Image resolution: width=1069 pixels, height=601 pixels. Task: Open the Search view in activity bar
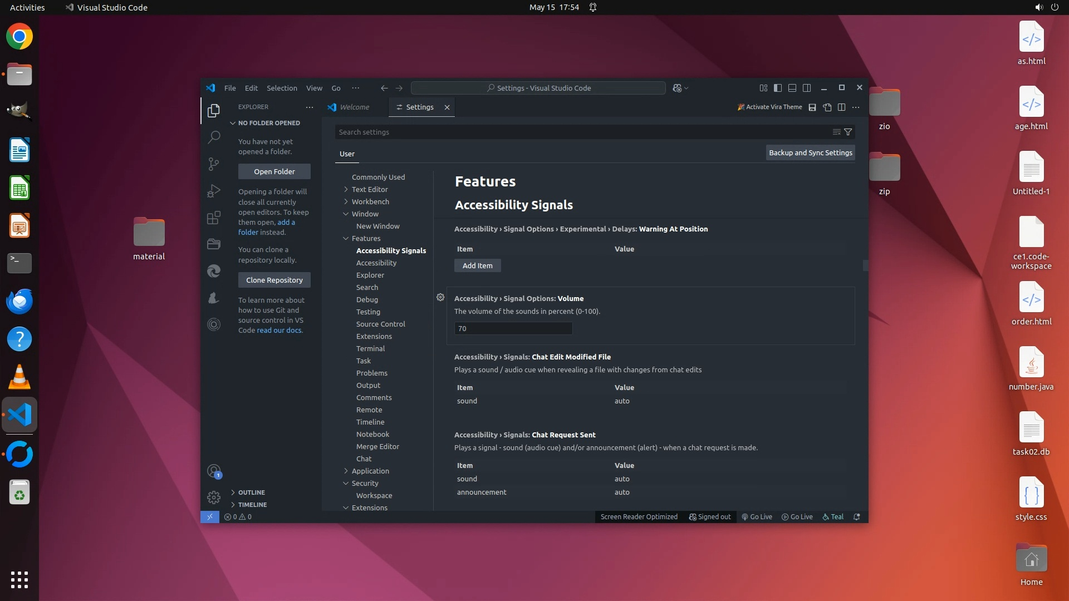click(214, 137)
